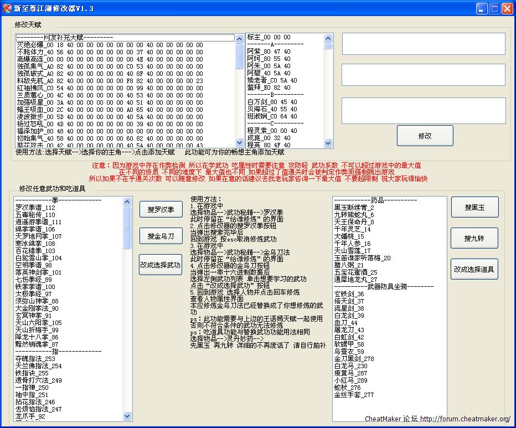
Task: Click the app icon in the title bar
Action: (x=8, y=8)
